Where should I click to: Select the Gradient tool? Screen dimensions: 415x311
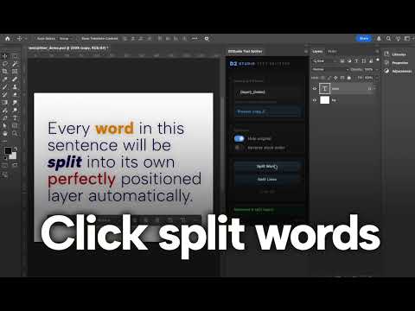tap(5, 103)
